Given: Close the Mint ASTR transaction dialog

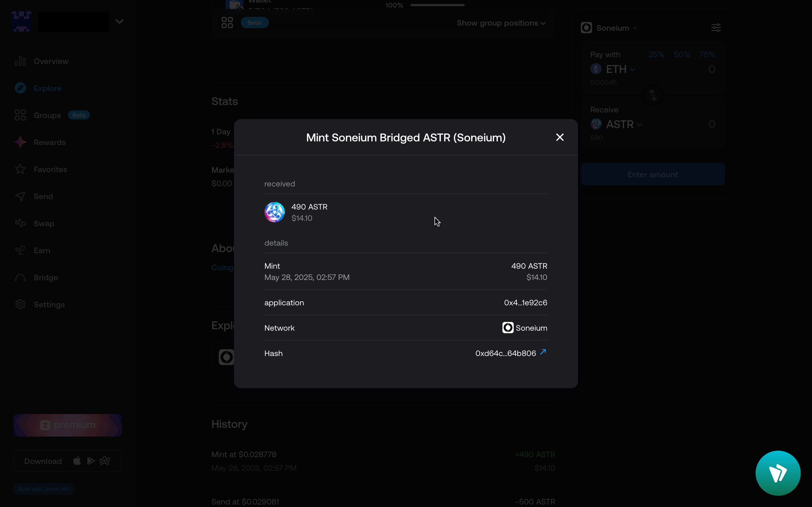Looking at the screenshot, I should click(560, 137).
